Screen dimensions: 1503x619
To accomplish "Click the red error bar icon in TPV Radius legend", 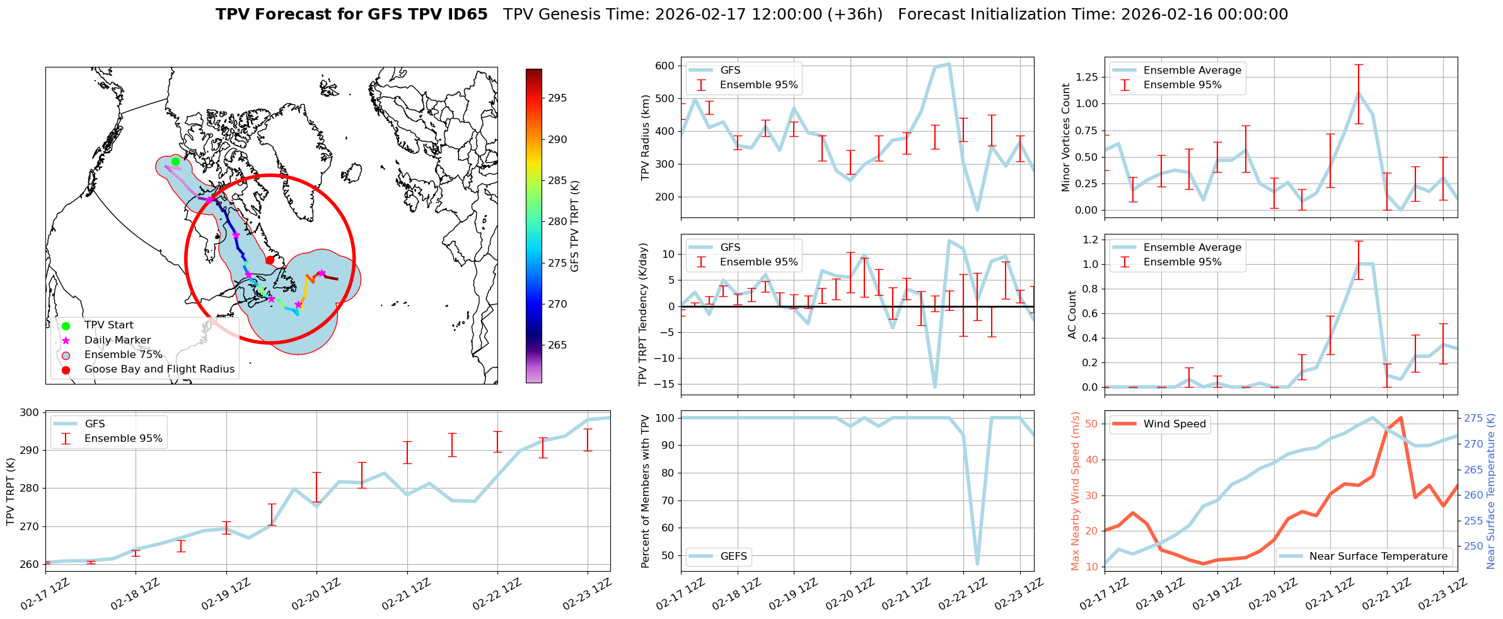I will click(x=701, y=85).
